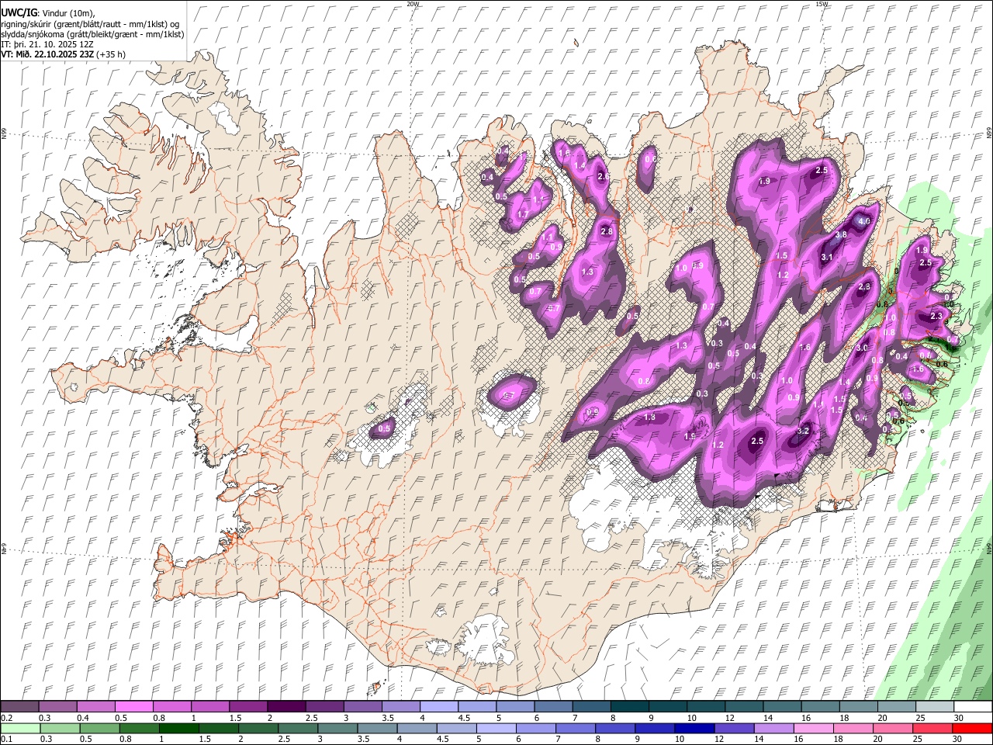Screen dimensions: 993x745
Task: Click the "(+35 h)" forecast offset
Action: pos(111,54)
